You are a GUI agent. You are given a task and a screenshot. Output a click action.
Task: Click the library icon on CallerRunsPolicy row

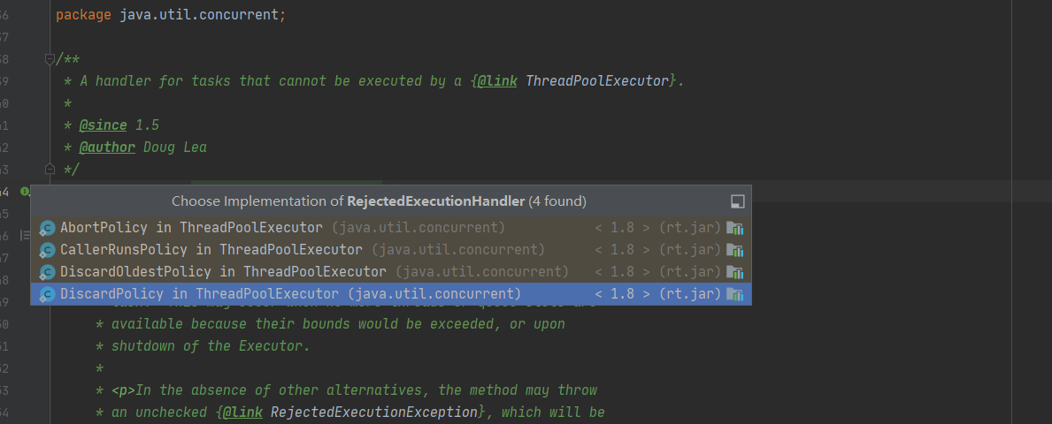point(734,250)
